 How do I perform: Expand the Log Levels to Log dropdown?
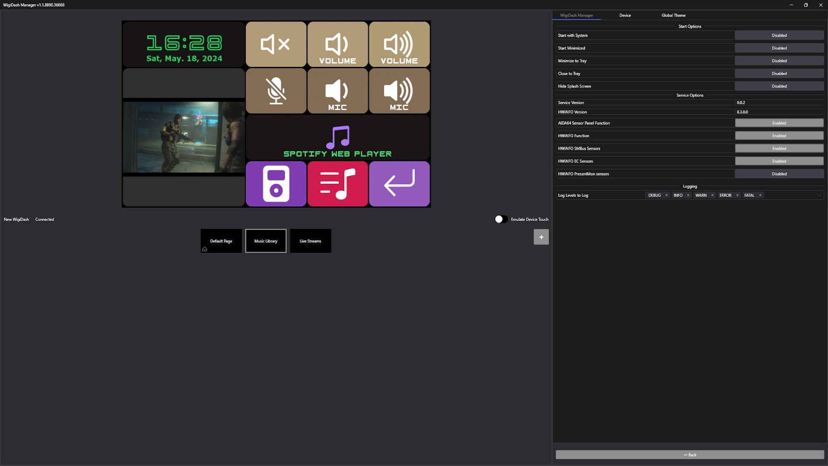click(x=819, y=195)
